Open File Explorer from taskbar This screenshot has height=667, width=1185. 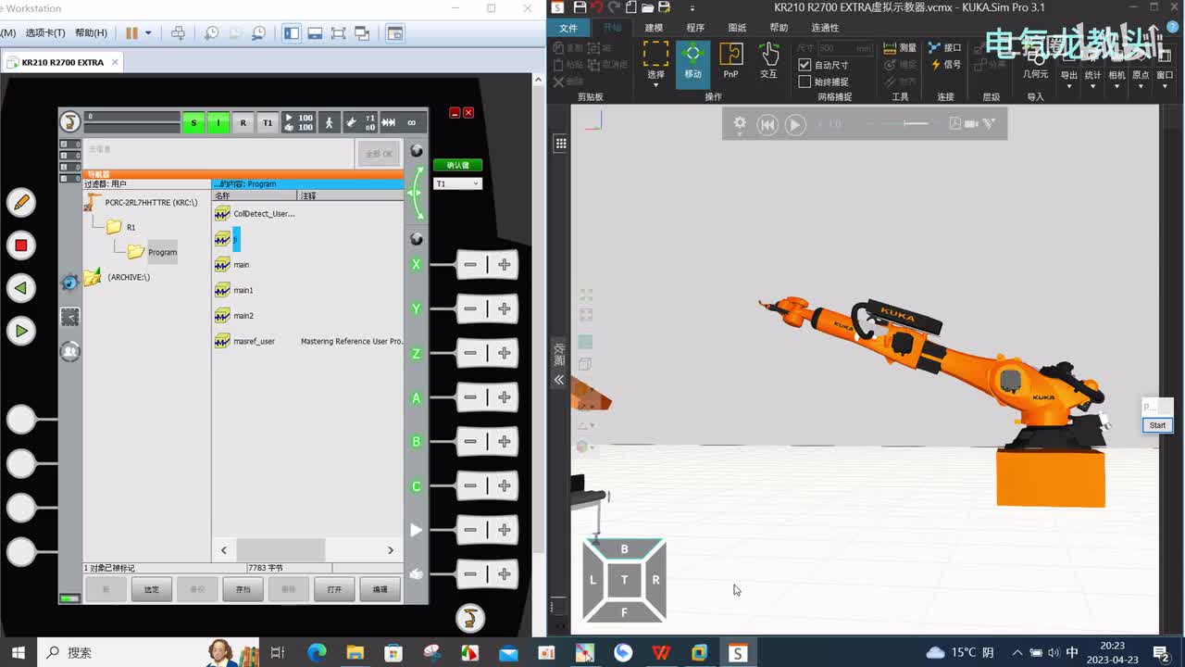pyautogui.click(x=355, y=652)
